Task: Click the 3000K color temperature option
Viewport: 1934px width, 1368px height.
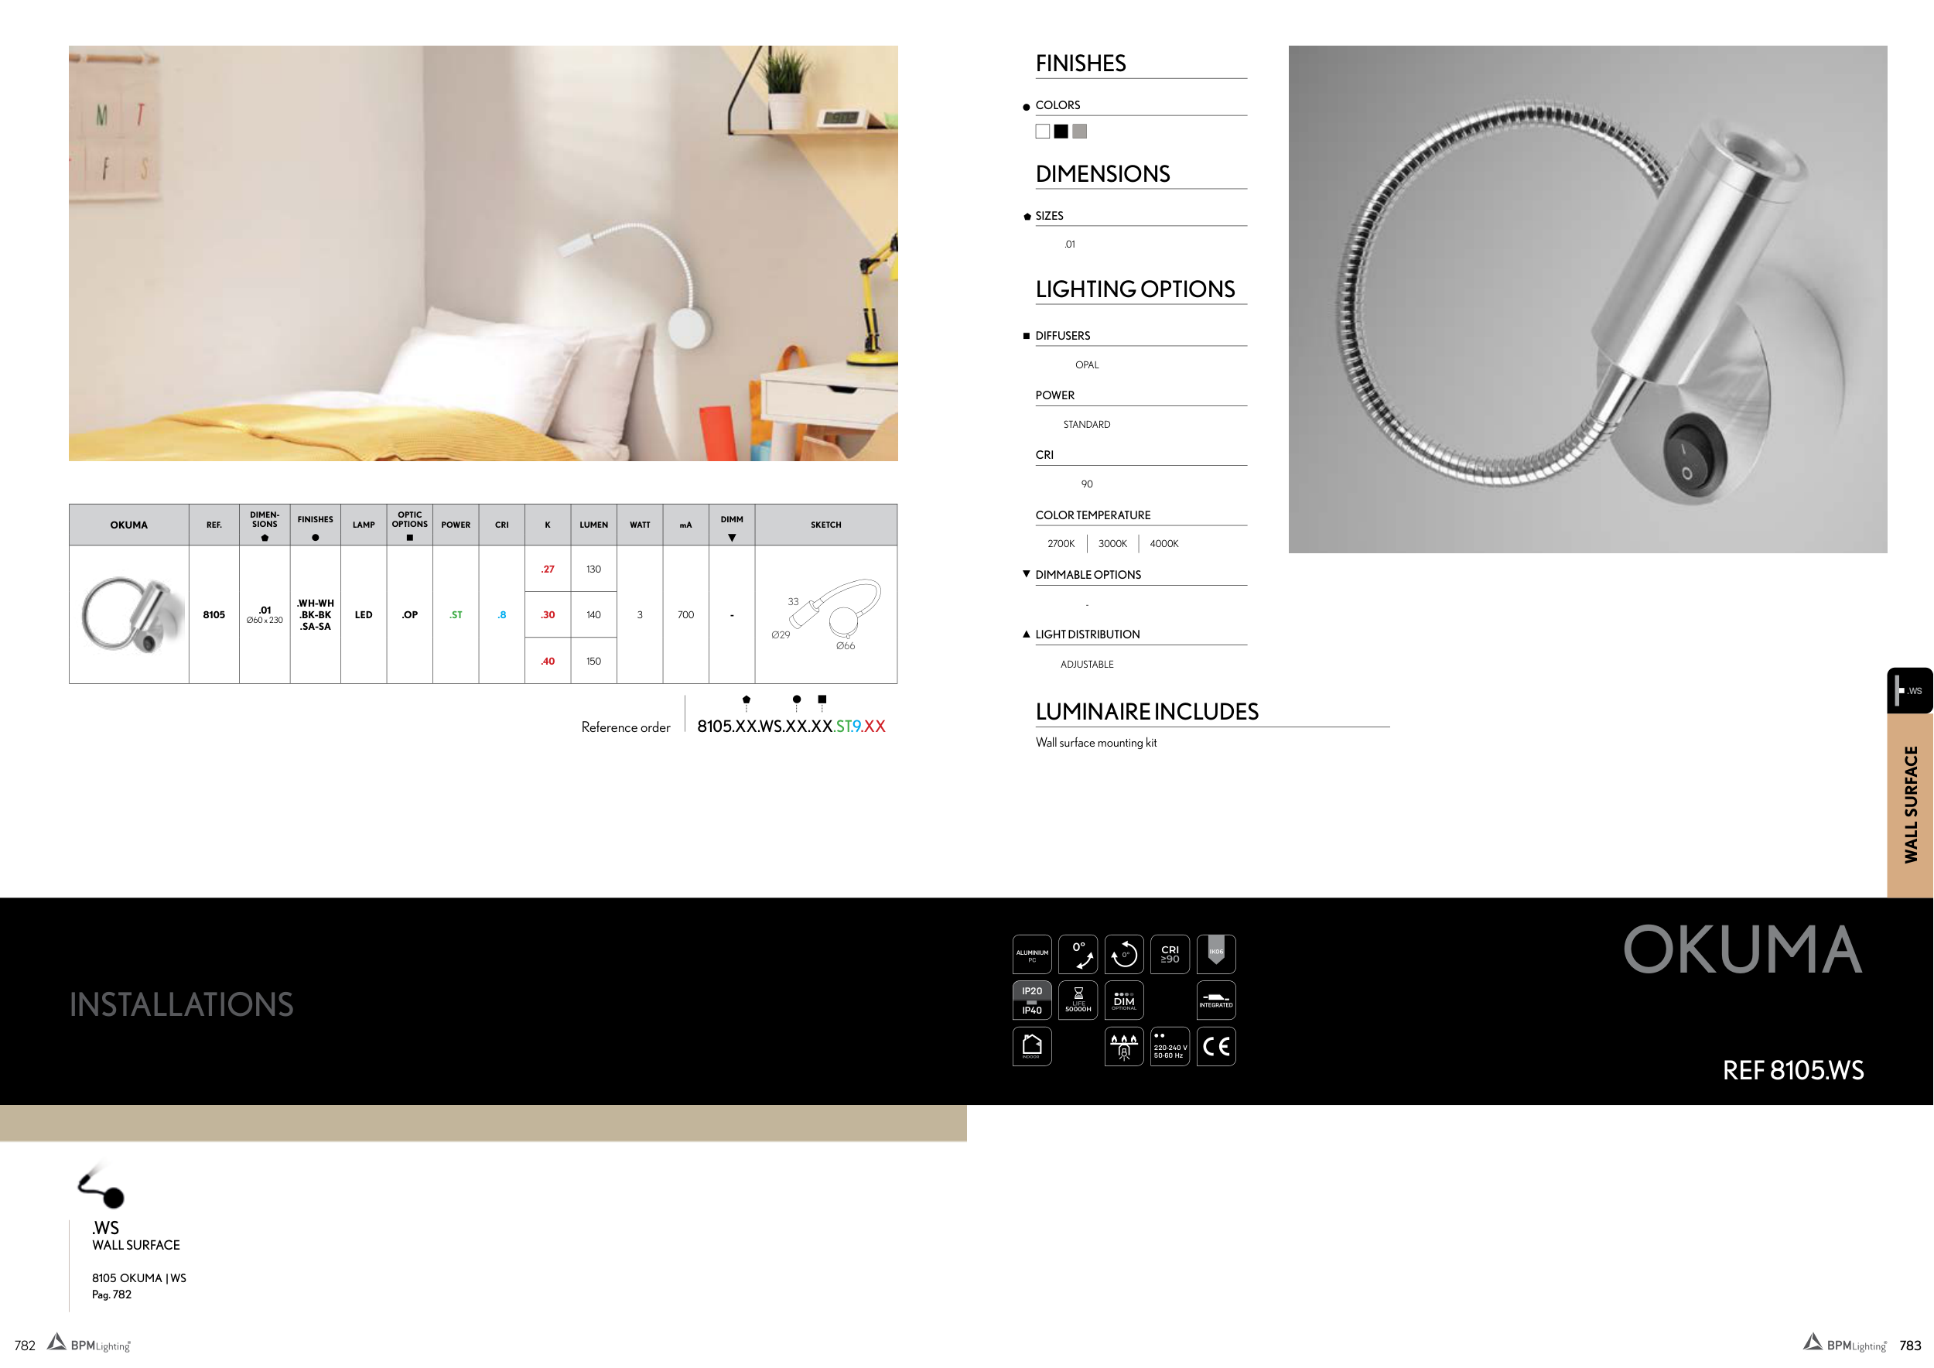Action: click(x=1112, y=543)
